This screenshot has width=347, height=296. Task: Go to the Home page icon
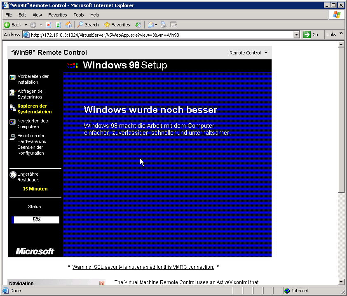coord(68,25)
